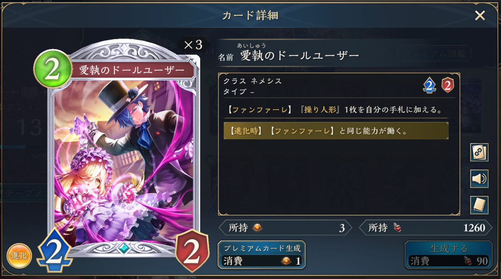Play the card voice speaker icon
The image size is (501, 279).
479,179
